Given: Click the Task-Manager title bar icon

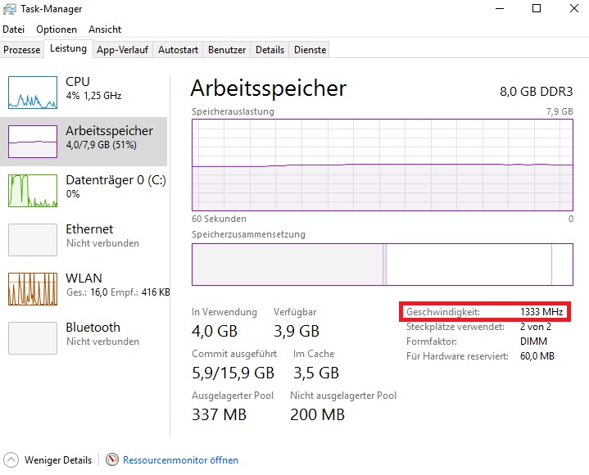Looking at the screenshot, I should click(9, 9).
